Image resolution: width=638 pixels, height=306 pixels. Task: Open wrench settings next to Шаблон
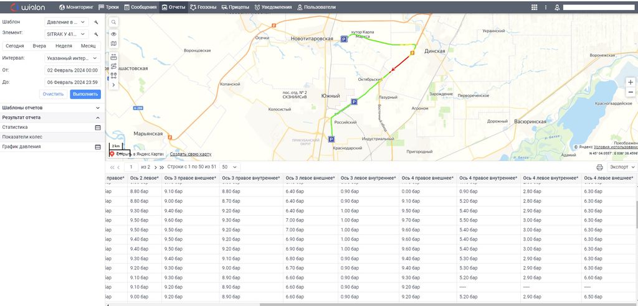point(97,22)
